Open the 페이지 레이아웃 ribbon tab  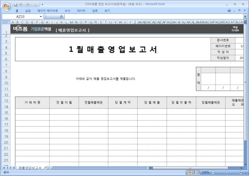click(48, 11)
